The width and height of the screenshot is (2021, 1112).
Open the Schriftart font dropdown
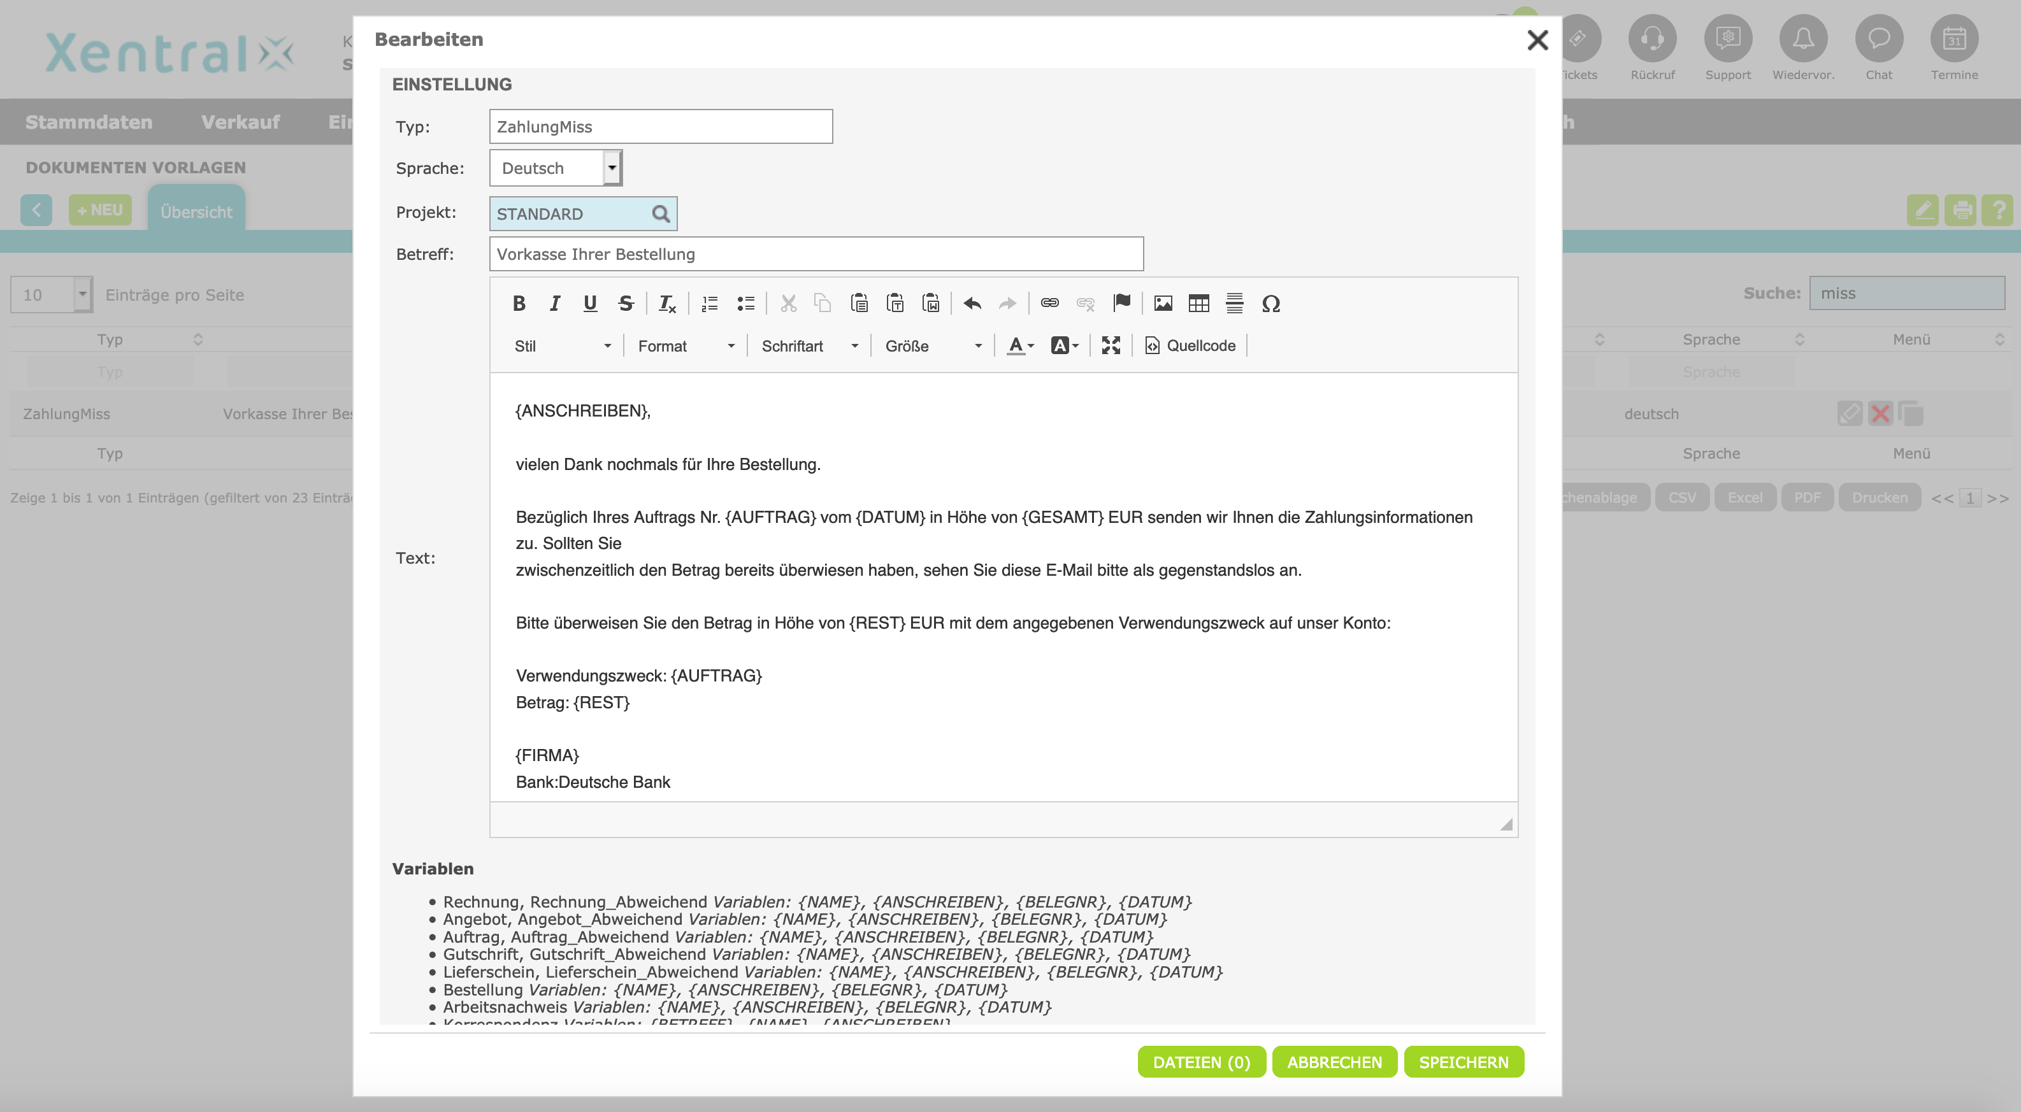[x=809, y=346]
